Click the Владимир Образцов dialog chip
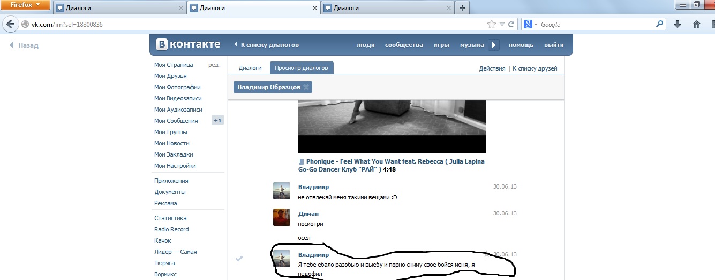 273,87
